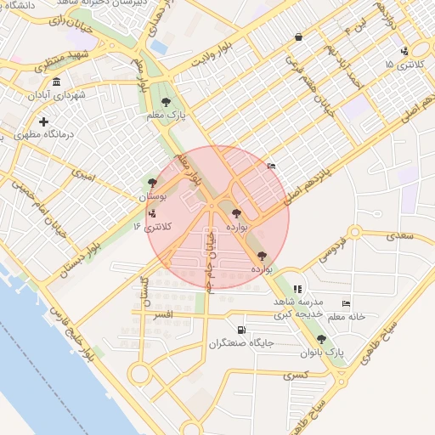The image size is (435, 435).
Task: Click the مدرسه شاهد خدیجه کبری label
Action: [x=298, y=308]
